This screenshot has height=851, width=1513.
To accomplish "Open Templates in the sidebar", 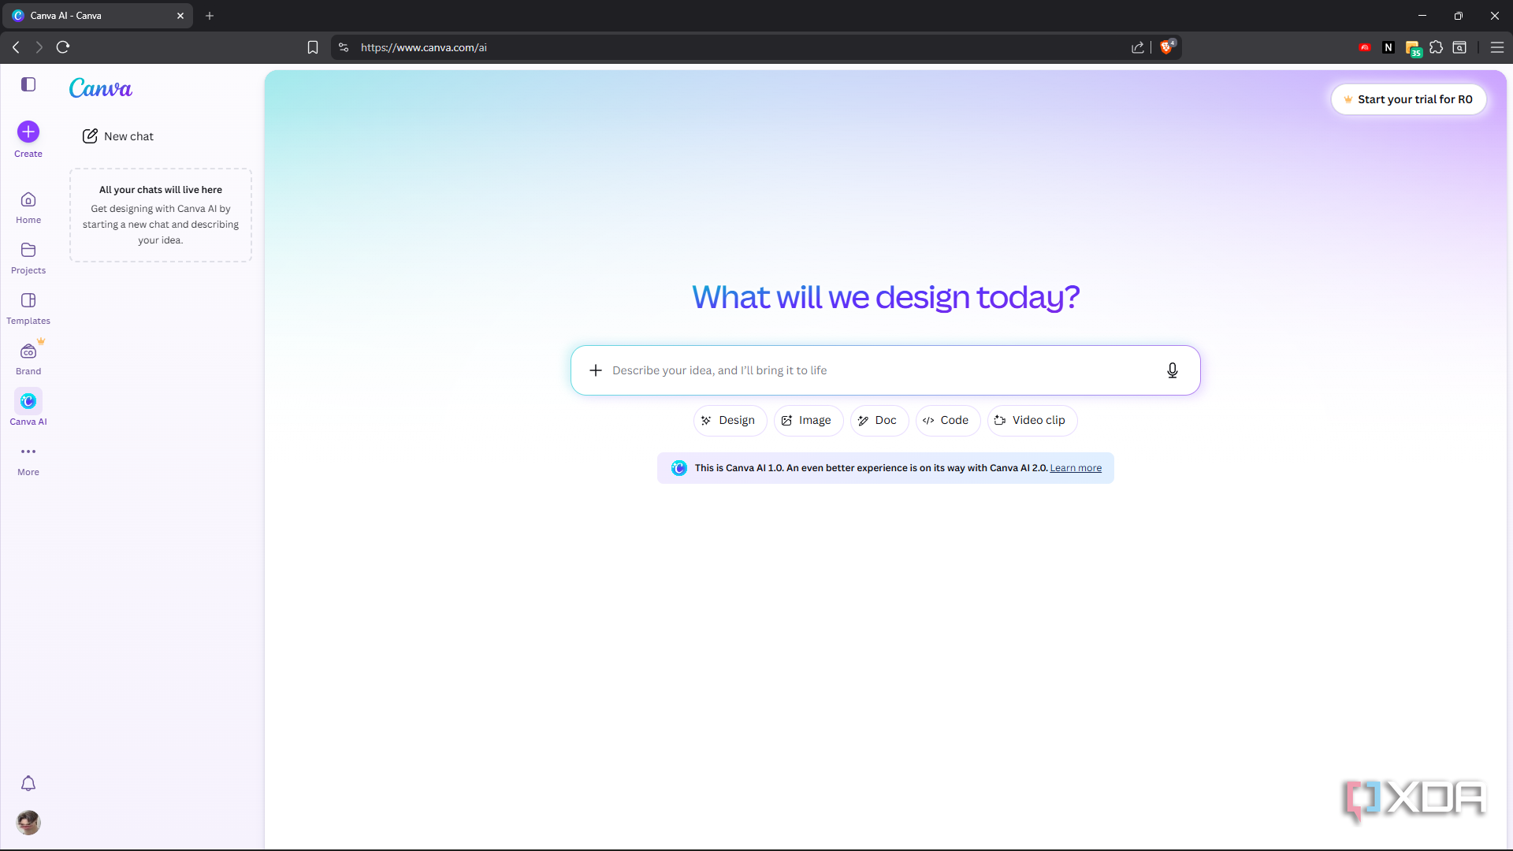I will 28,309.
